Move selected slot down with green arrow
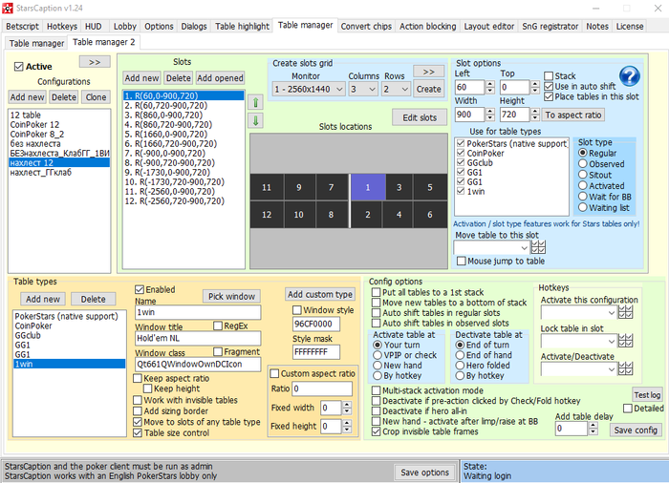 [254, 120]
